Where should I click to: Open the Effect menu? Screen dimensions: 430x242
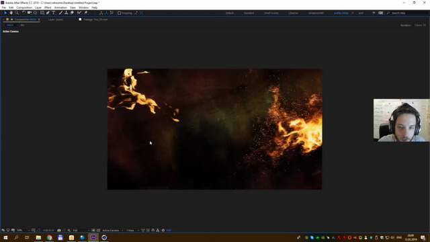coord(48,7)
